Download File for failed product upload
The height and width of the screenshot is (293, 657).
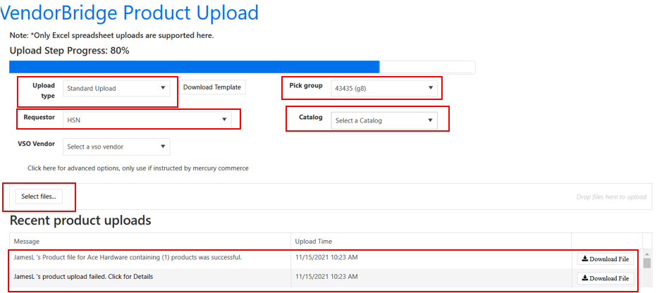606,278
